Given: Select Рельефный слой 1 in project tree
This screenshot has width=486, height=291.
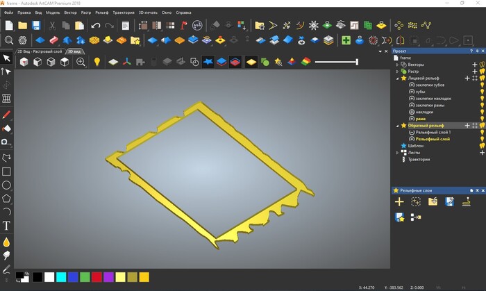Looking at the screenshot, I should pyautogui.click(x=433, y=132).
